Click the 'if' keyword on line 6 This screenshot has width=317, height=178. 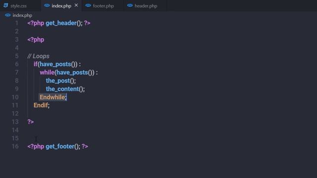coord(35,64)
